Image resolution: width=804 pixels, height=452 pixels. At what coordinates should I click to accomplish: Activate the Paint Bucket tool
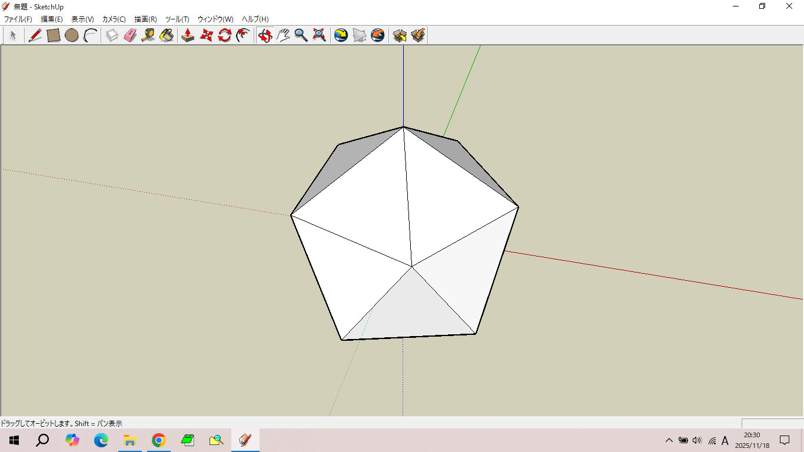pos(167,35)
